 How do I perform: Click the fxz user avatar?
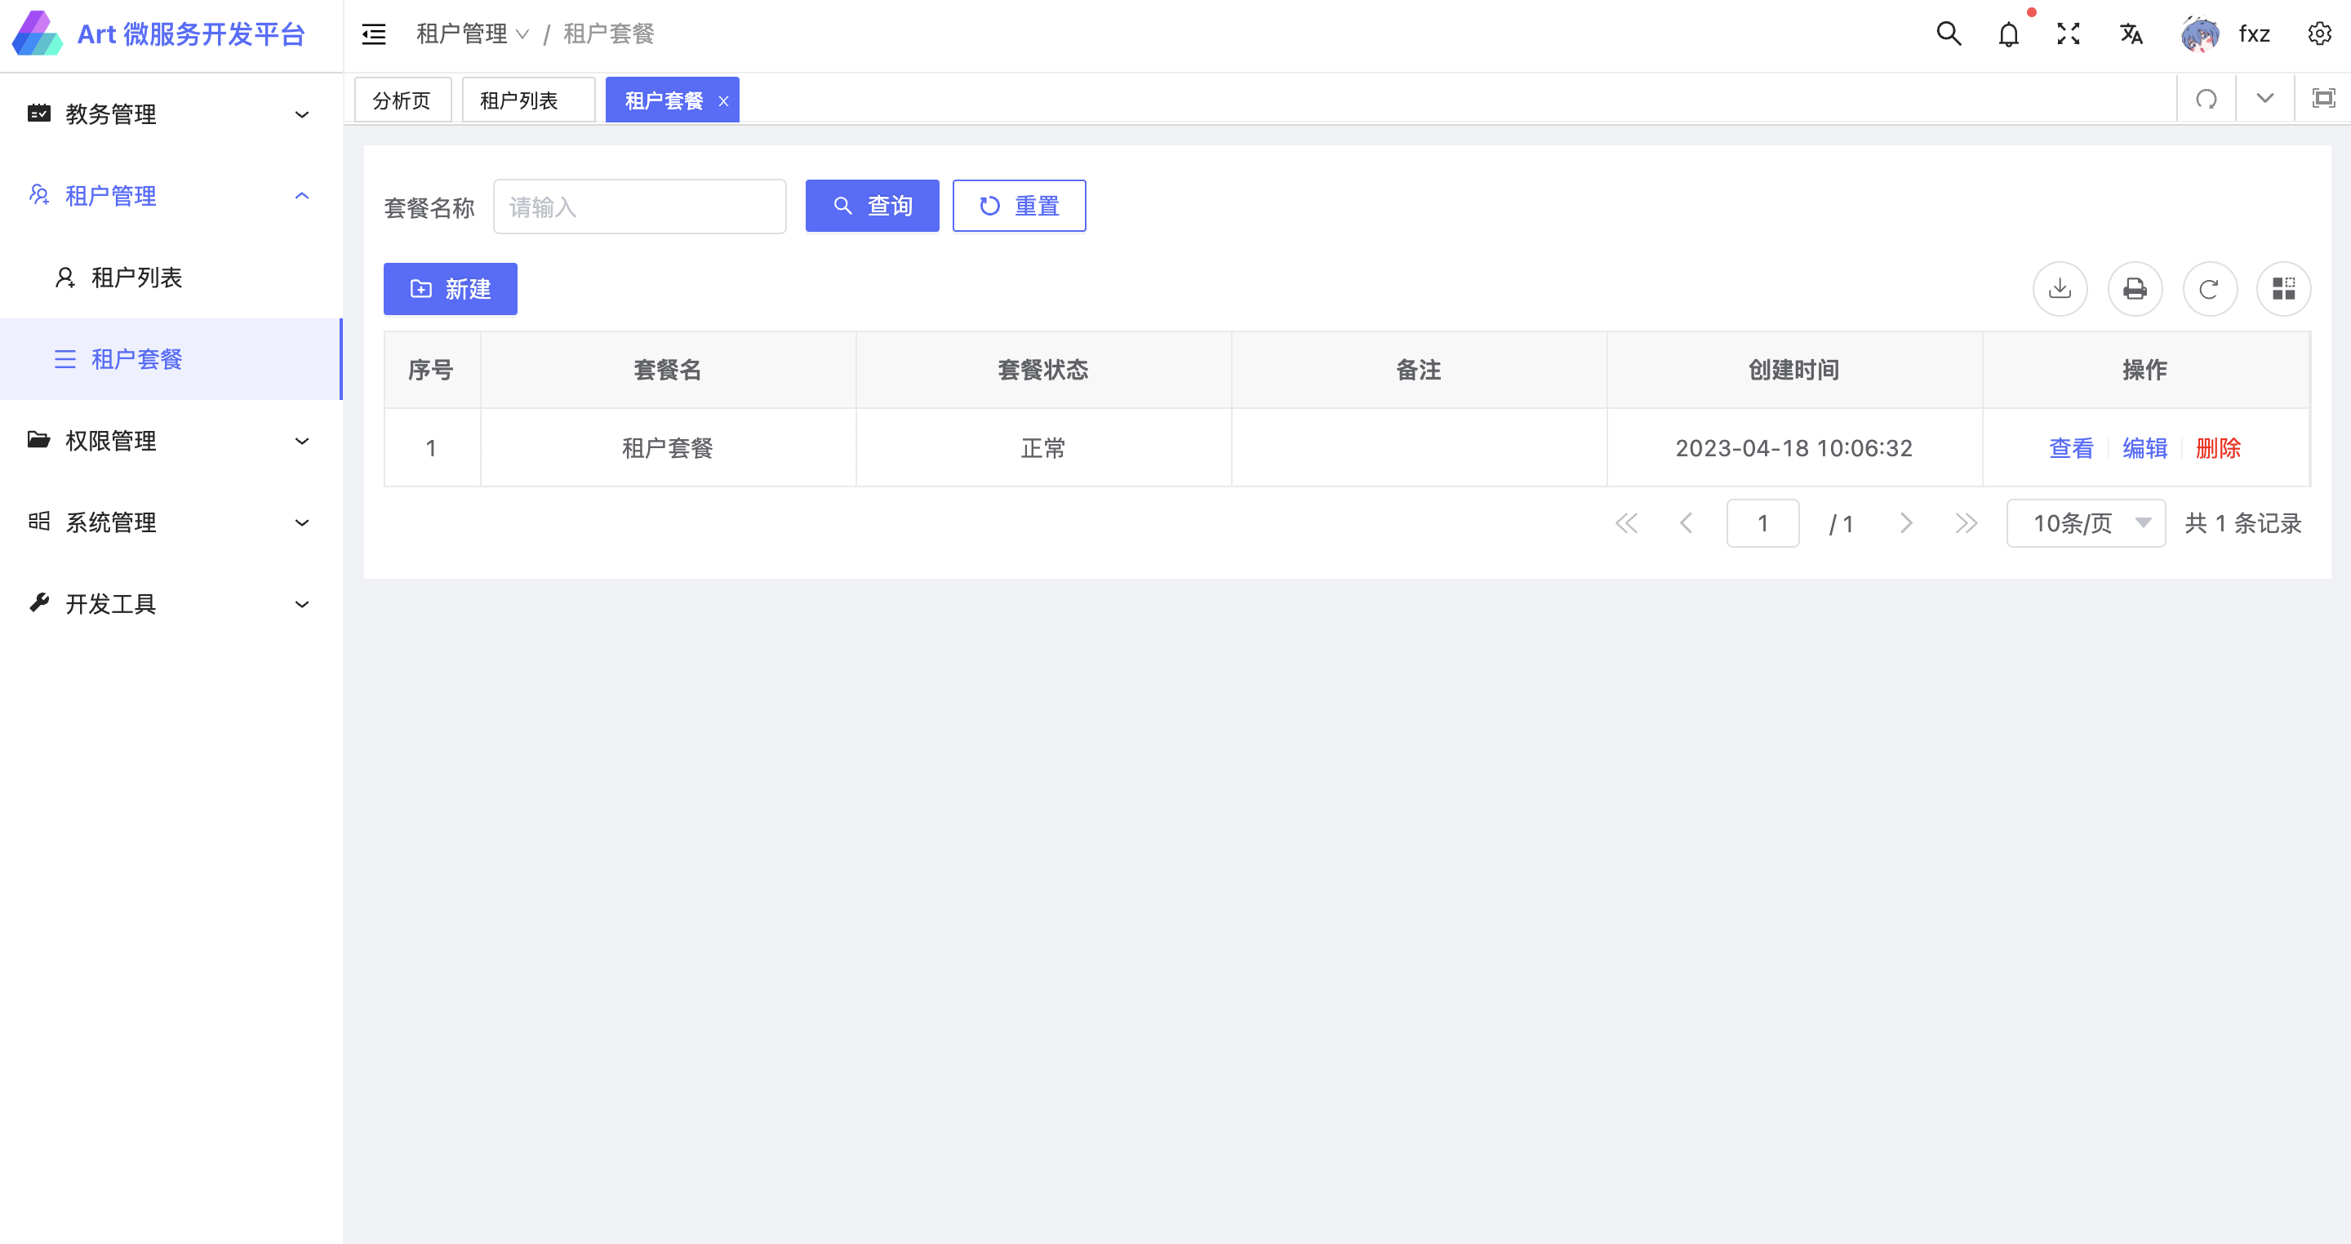pyautogui.click(x=2199, y=34)
